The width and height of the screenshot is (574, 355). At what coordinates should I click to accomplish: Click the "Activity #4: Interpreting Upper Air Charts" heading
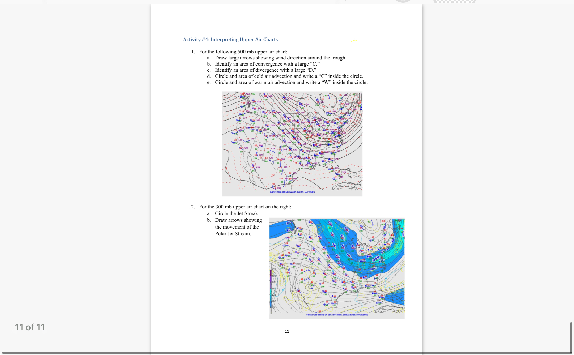pyautogui.click(x=230, y=39)
